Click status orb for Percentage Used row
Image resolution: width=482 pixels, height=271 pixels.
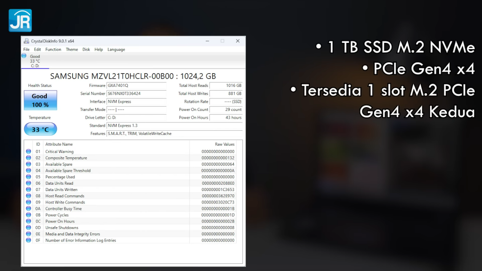point(28,177)
